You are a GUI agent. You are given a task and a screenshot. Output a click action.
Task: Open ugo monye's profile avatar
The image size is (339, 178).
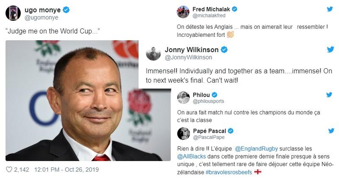14,13
